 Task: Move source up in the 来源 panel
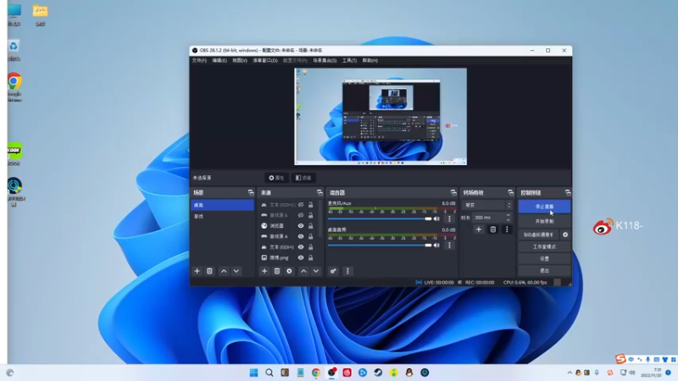pos(303,271)
